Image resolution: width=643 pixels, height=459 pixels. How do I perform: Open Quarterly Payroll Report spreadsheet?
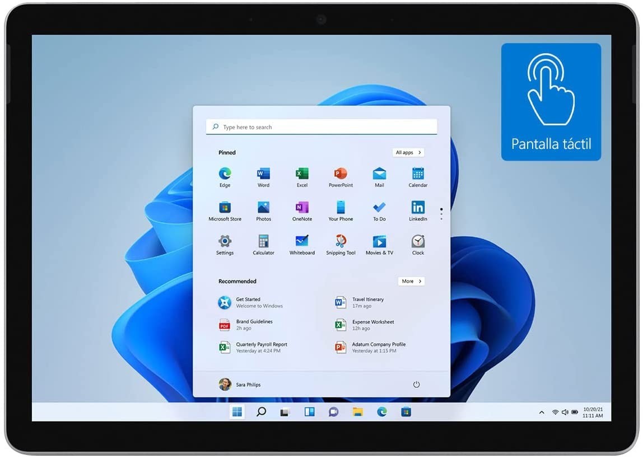click(x=253, y=348)
